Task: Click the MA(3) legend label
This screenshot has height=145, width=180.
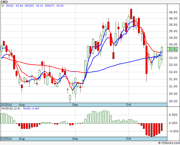Action: coord(10,6)
